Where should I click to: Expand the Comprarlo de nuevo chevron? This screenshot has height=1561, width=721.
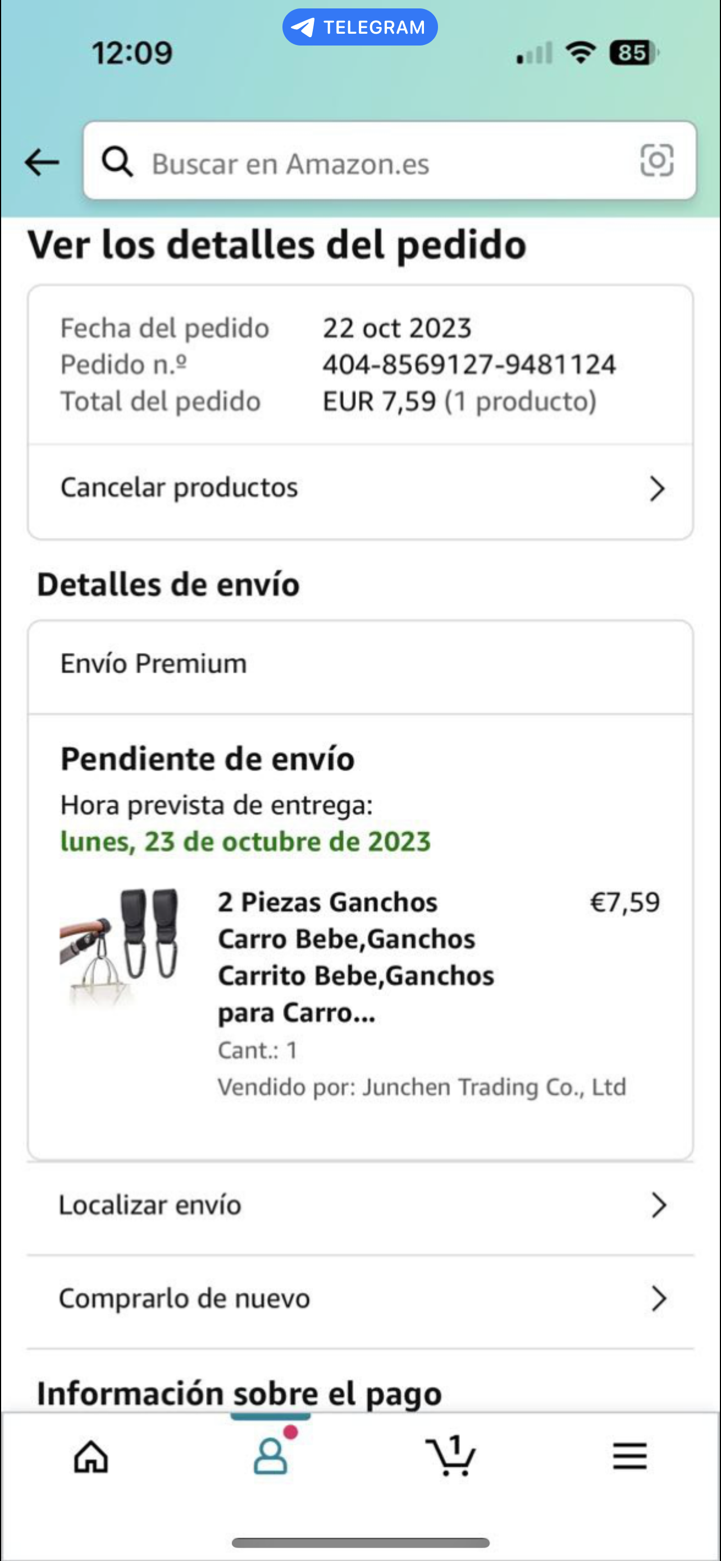tap(659, 1299)
